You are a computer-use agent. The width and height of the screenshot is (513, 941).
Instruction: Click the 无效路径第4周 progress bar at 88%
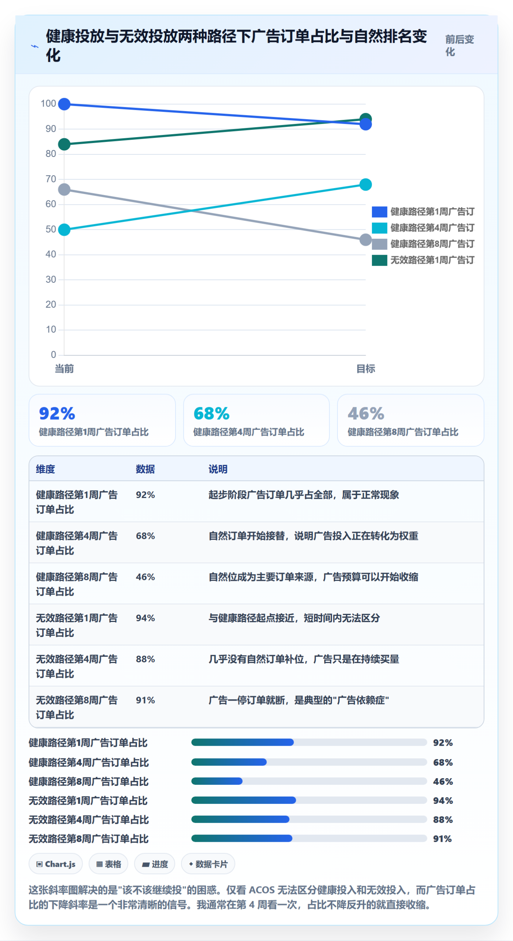309,819
